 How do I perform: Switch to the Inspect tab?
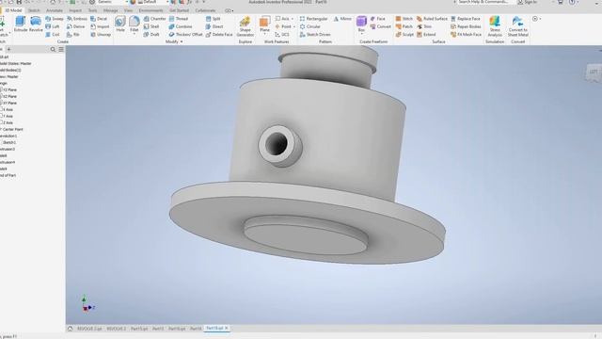coord(75,10)
